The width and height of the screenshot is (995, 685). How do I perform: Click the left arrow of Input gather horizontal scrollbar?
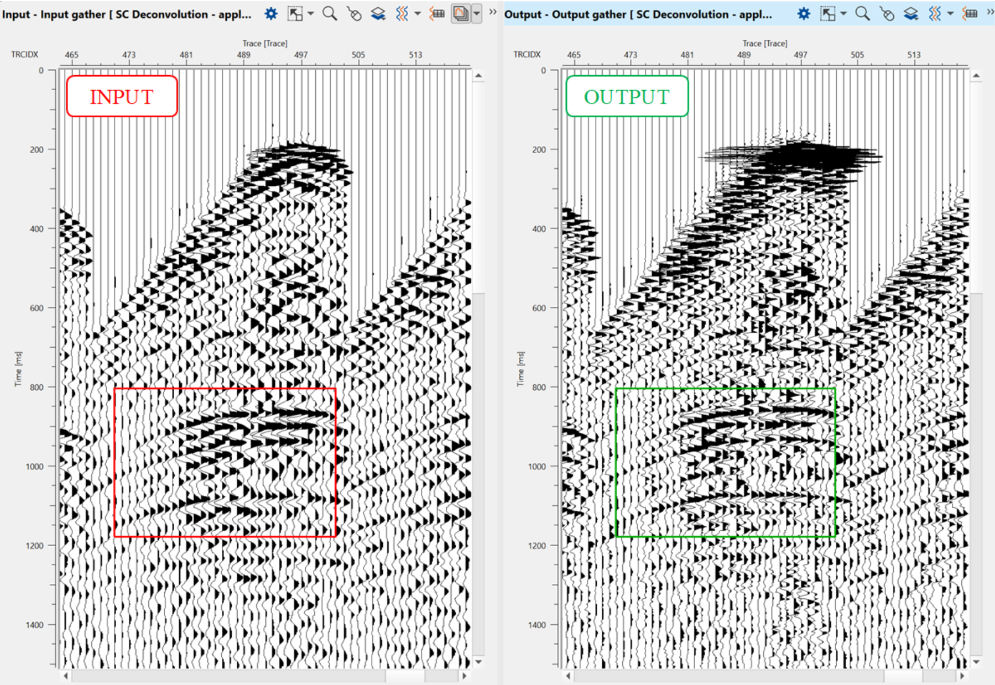pyautogui.click(x=66, y=676)
